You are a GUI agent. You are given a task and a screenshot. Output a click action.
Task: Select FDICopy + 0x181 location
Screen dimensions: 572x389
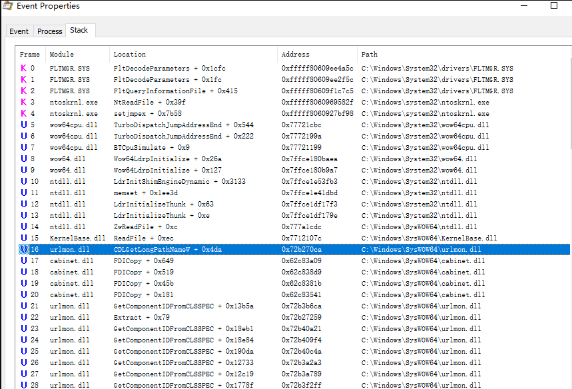pyautogui.click(x=144, y=294)
